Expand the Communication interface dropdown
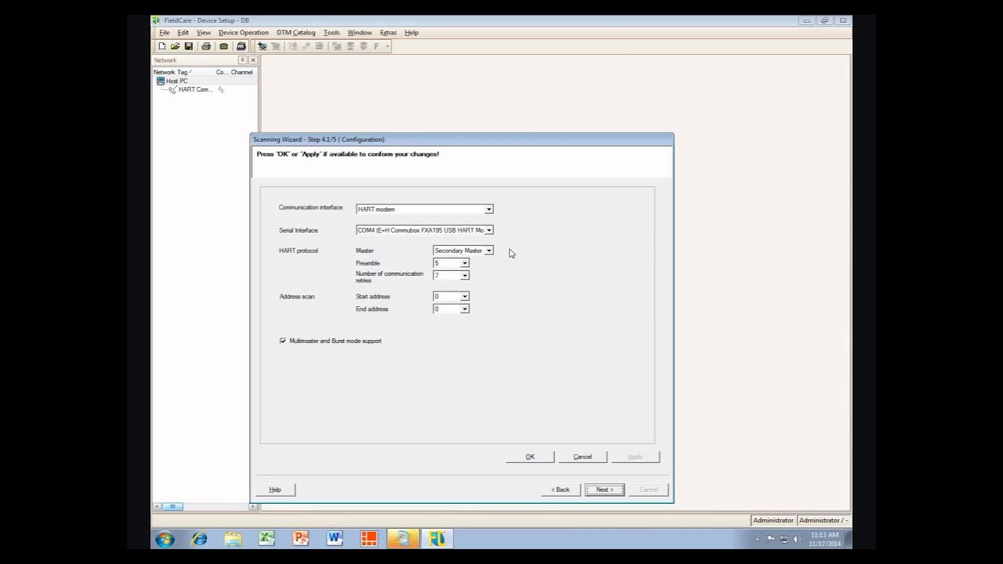1003x564 pixels. tap(488, 209)
